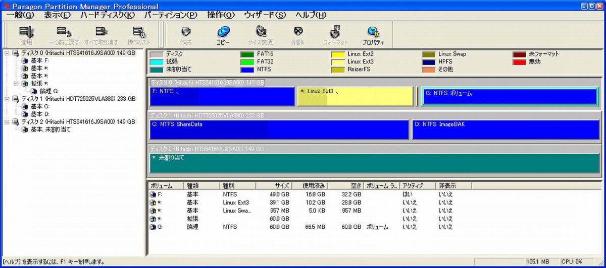Viewport: 606px width, 268px height.
Task: Click the 基本 D: partition icon in tree
Action: click(x=25, y=114)
